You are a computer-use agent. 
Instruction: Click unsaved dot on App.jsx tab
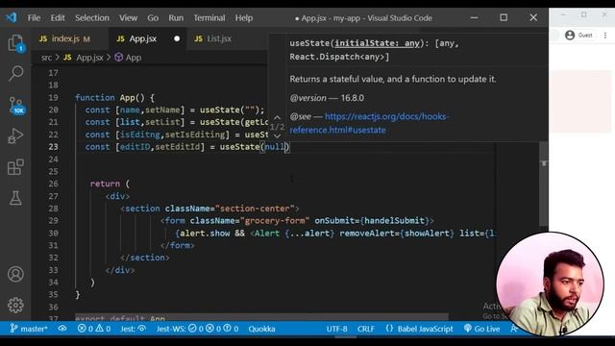coord(177,38)
